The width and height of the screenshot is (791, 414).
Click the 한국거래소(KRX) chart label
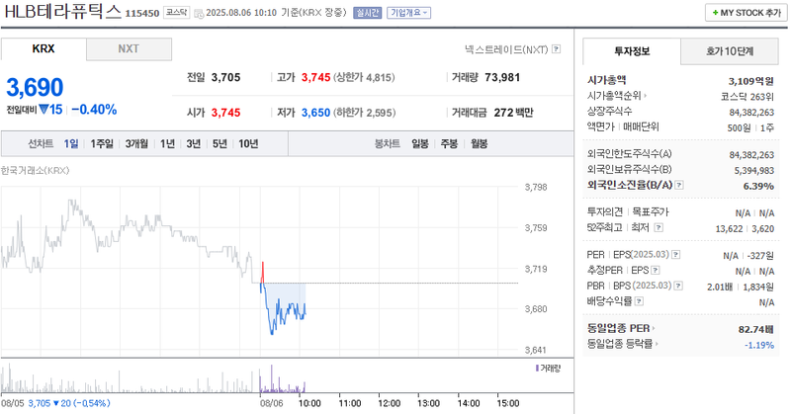click(x=36, y=170)
